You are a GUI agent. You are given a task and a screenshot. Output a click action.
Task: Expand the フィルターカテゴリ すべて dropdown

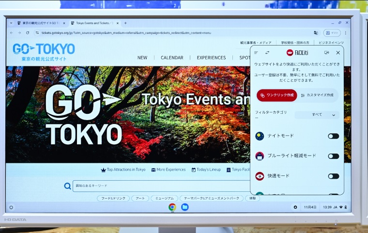tap(317, 115)
